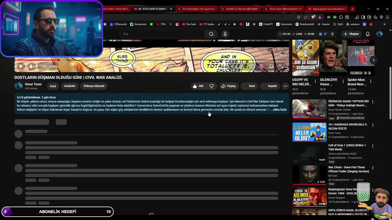Viewport: 392px width, 220px height.
Task: Click Videoyu düzenle button
Action: (94, 86)
